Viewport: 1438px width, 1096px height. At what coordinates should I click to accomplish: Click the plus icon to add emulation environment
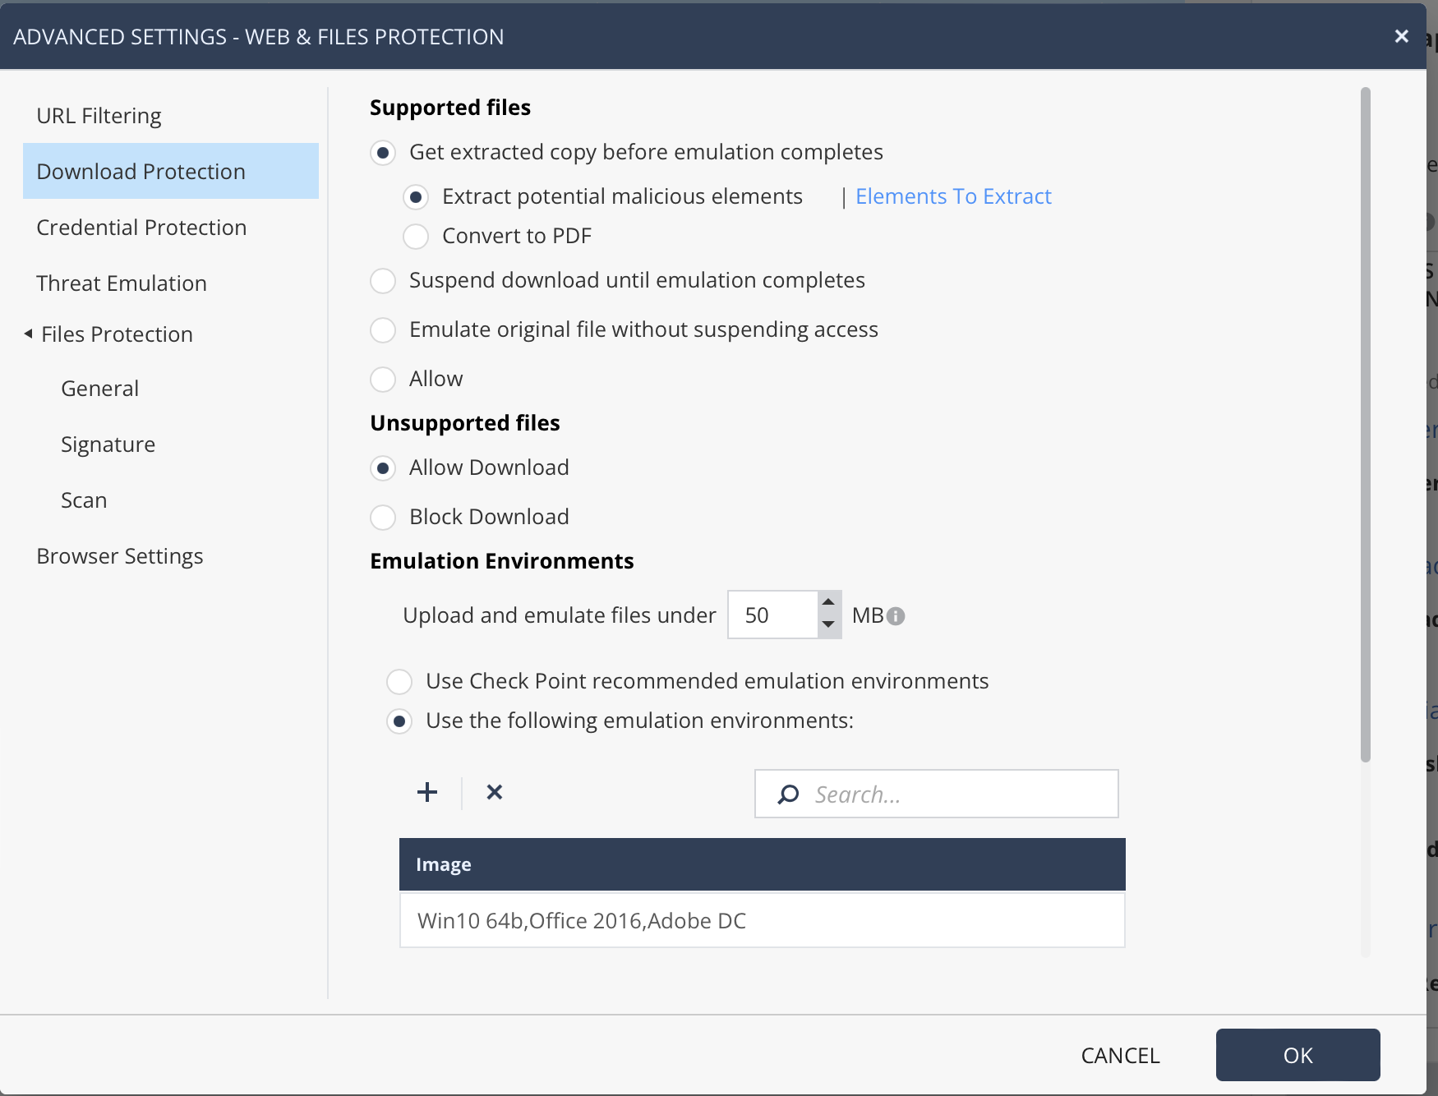click(427, 793)
